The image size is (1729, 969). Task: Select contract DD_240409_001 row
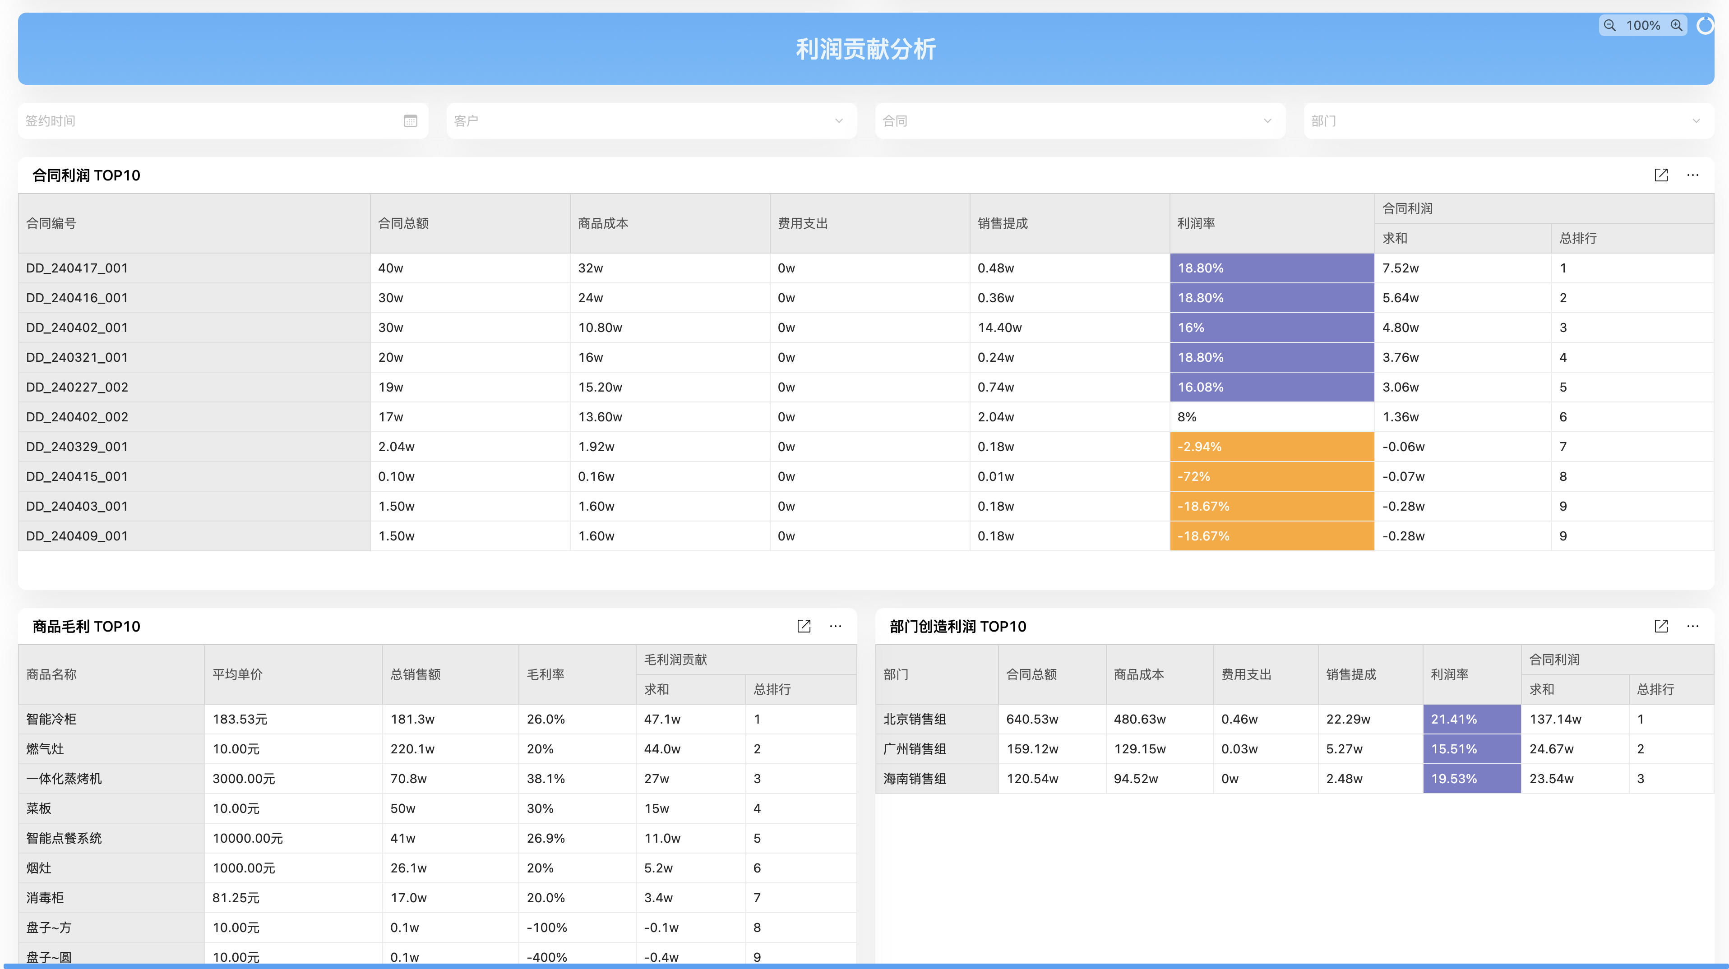click(x=866, y=536)
